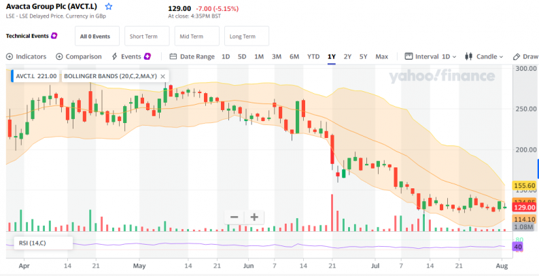Click the 129.00 current price tag
Image resolution: width=539 pixels, height=276 pixels.
[x=525, y=207]
